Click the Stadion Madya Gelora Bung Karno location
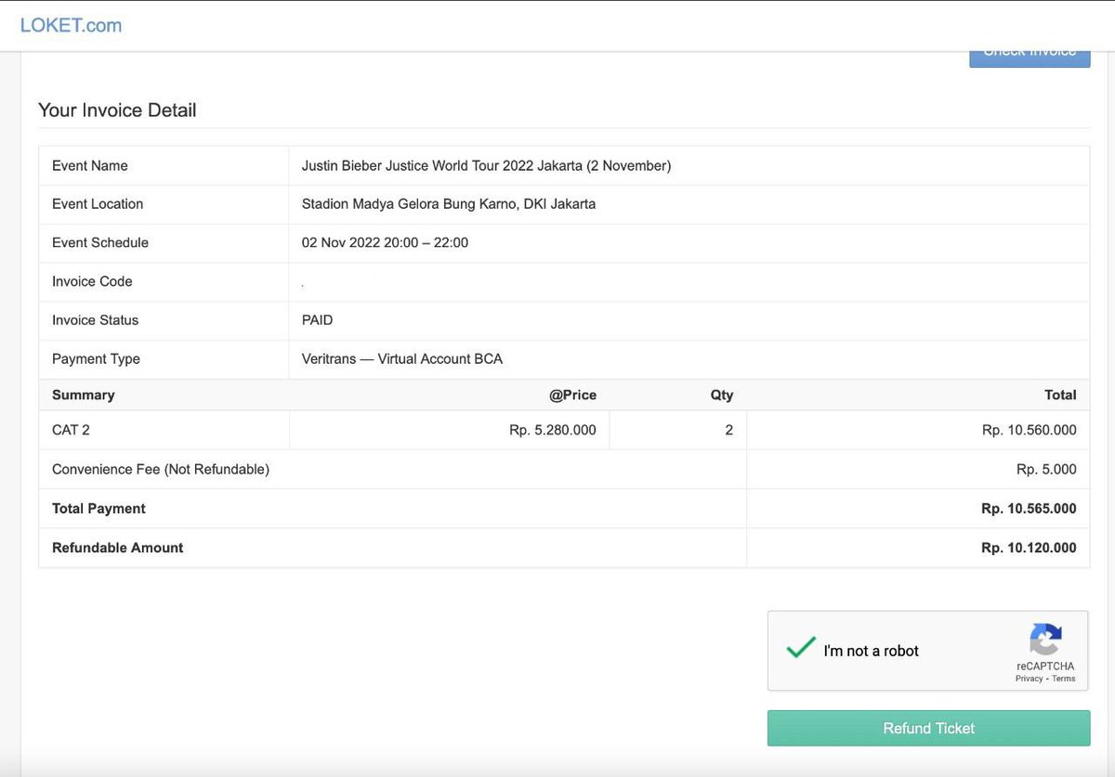1115x777 pixels. coord(449,203)
